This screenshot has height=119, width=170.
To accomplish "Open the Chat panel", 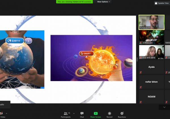I will tap(82, 115).
